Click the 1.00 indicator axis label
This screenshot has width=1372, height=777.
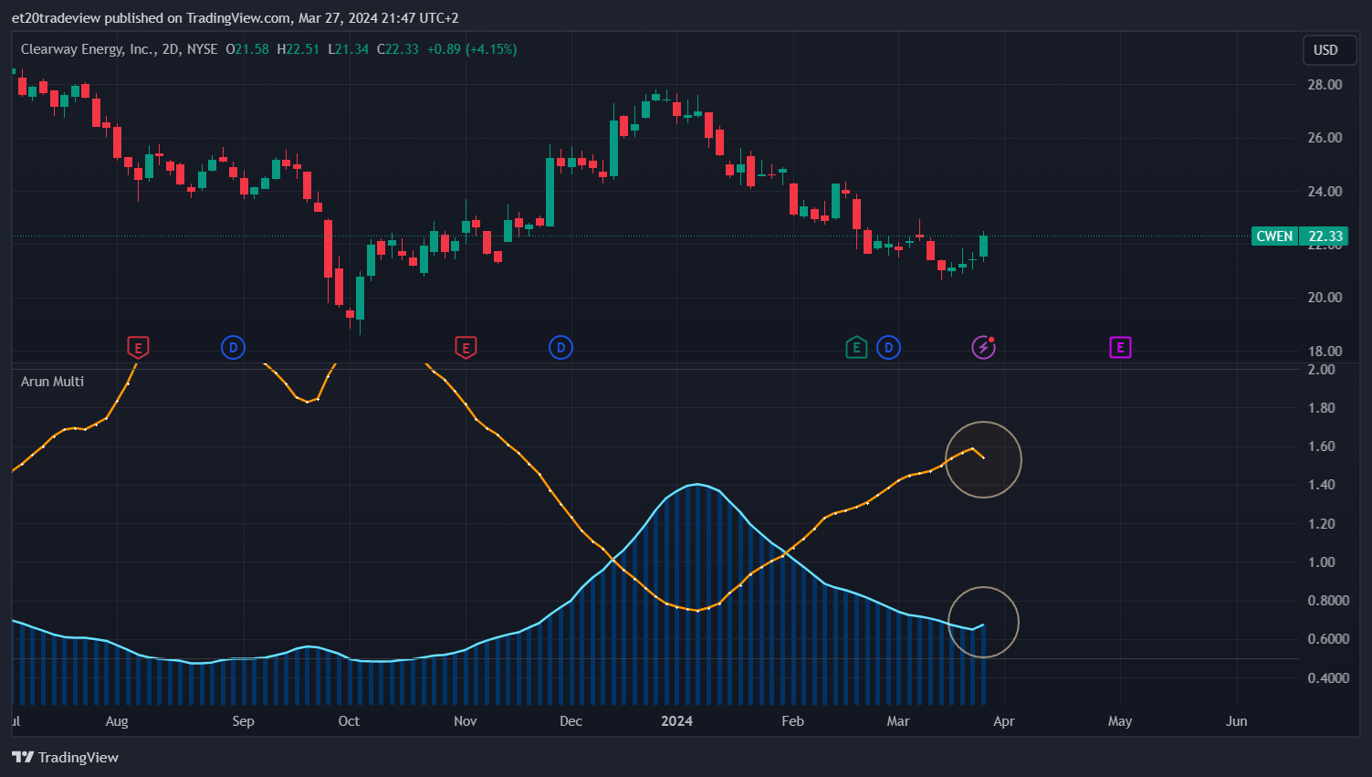point(1321,562)
